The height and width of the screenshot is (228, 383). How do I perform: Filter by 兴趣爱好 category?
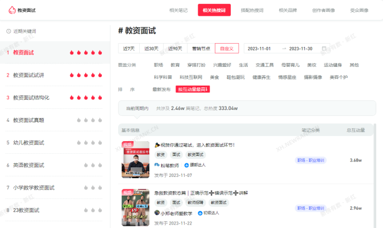[222, 65]
